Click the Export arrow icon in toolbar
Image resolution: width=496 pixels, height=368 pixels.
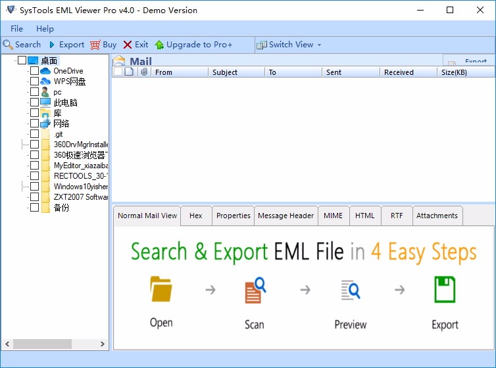[52, 45]
